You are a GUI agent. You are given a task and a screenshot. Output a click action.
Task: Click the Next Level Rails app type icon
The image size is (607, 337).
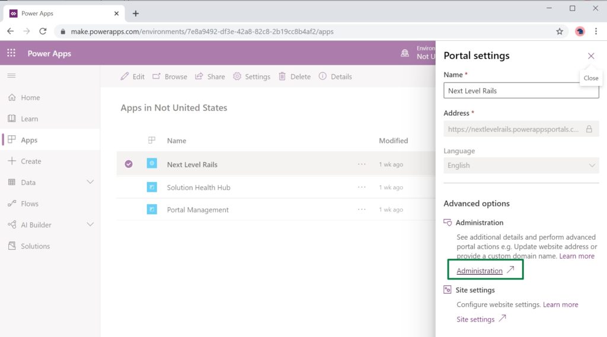coord(152,164)
